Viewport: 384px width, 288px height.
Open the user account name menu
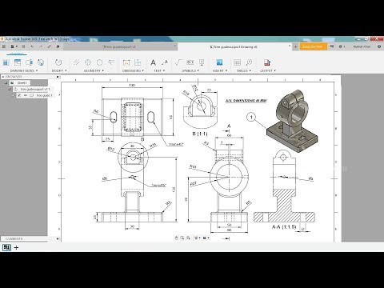click(362, 46)
